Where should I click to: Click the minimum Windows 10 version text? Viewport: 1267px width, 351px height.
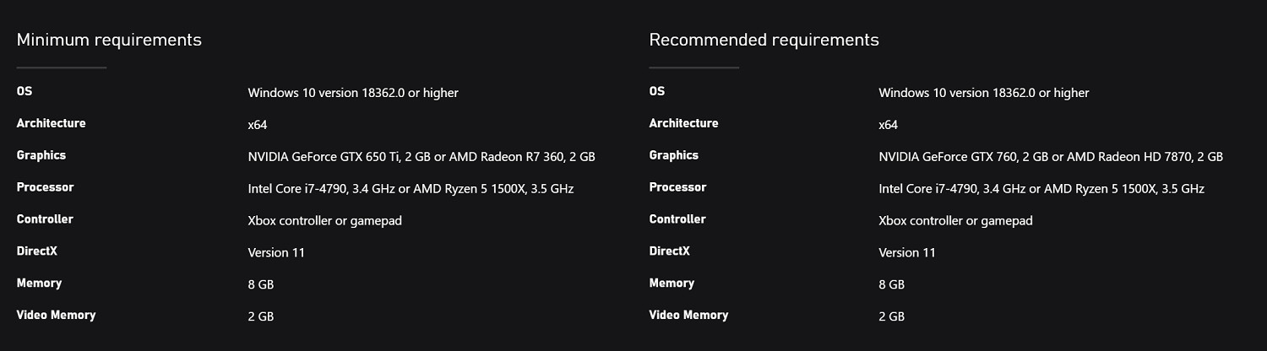352,92
